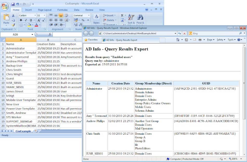Open the font size 11 dropdown
Screen dimensions: 247x162
coord(45,15)
